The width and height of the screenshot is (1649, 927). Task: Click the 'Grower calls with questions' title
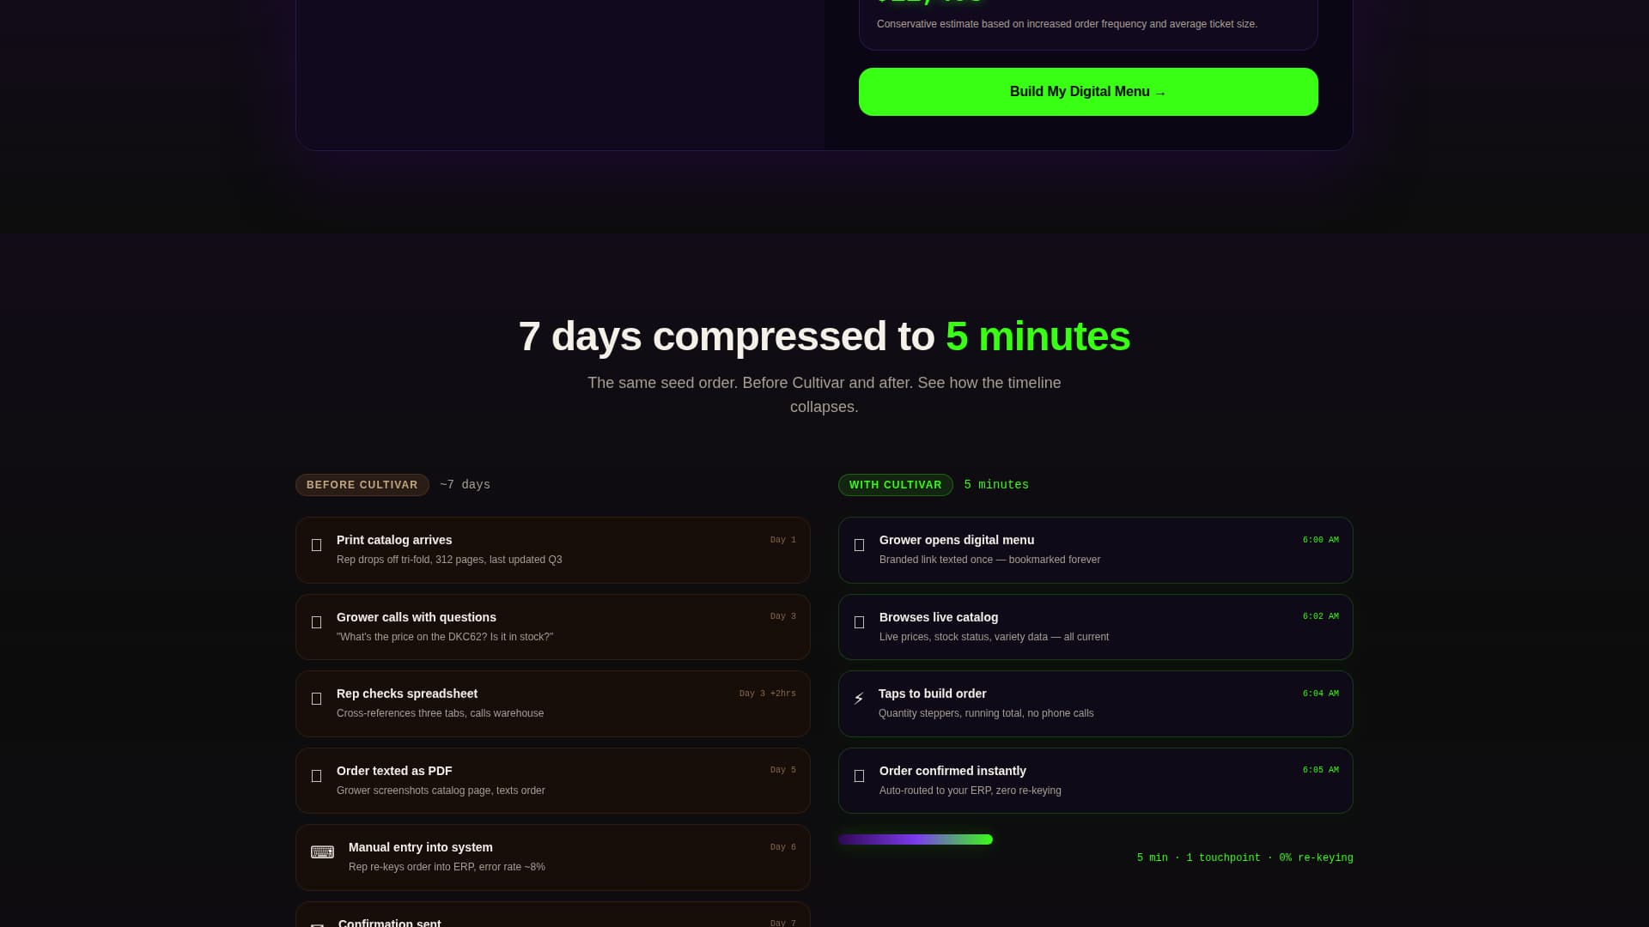pos(417,617)
